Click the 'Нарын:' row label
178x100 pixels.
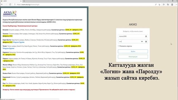click(5, 59)
